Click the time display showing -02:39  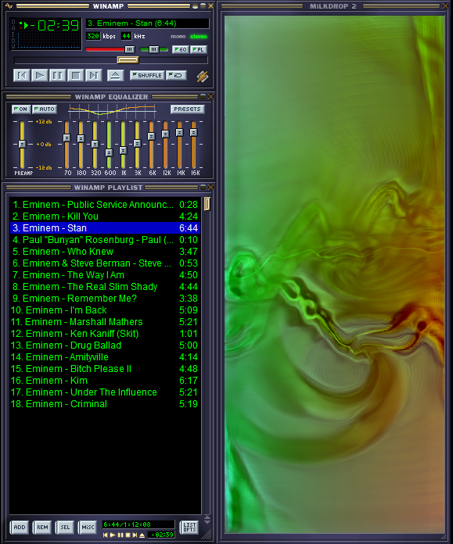pos(55,25)
